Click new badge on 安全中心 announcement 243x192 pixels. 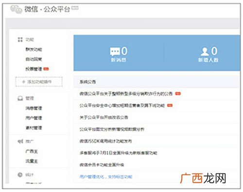(x=170, y=106)
